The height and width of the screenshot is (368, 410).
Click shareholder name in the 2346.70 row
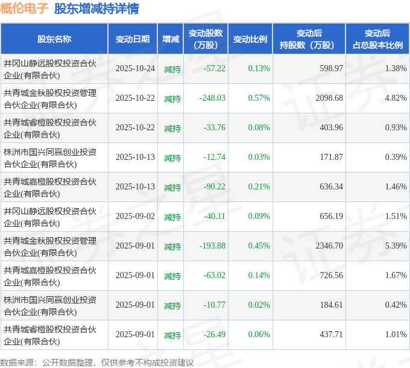[50, 247]
